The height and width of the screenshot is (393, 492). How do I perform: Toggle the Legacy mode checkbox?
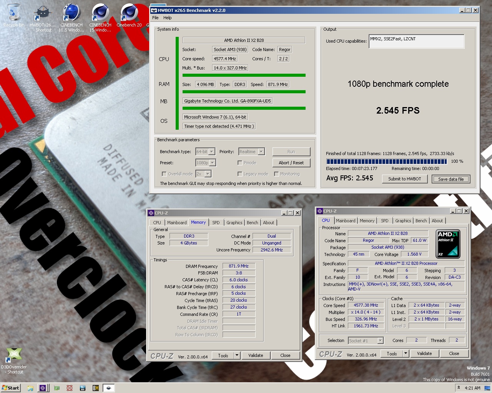click(x=240, y=174)
